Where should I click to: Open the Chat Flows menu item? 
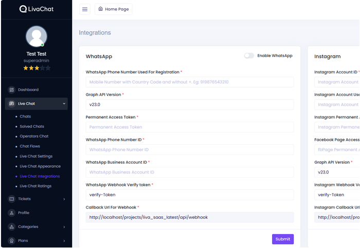tap(30, 146)
